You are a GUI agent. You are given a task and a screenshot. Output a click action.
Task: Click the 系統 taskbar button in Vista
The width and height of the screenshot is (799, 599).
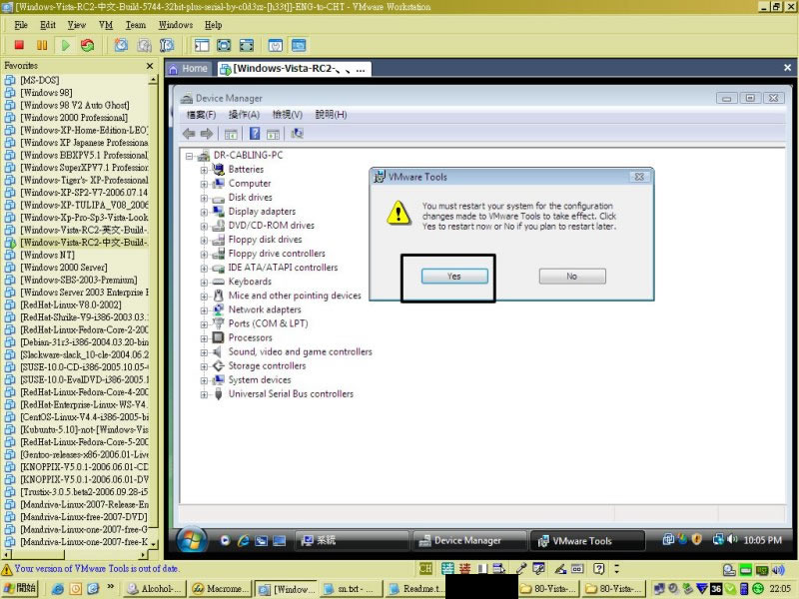[x=353, y=541]
